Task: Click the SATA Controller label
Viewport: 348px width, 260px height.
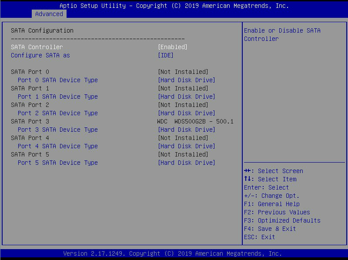Action: click(37, 47)
